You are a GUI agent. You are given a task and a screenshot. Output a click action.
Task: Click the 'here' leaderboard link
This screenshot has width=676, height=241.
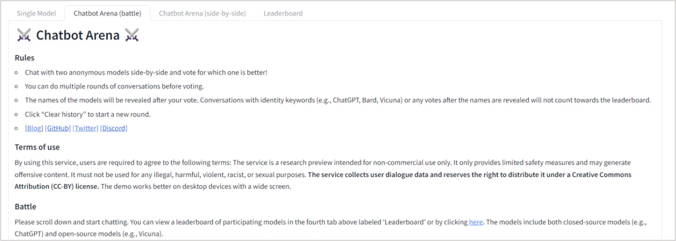point(476,222)
